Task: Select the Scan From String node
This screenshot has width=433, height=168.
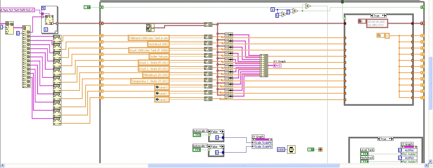Action: (x=49, y=20)
